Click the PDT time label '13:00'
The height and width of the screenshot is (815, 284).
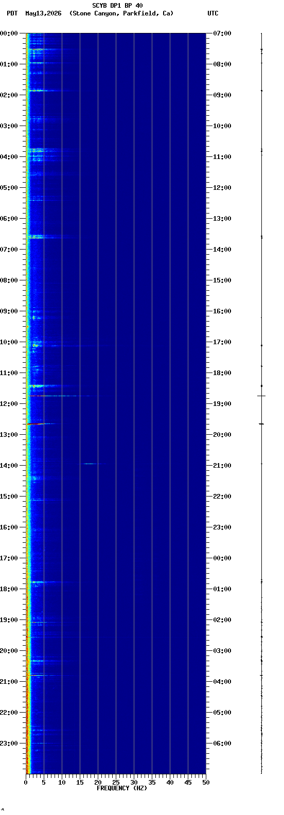point(9,435)
